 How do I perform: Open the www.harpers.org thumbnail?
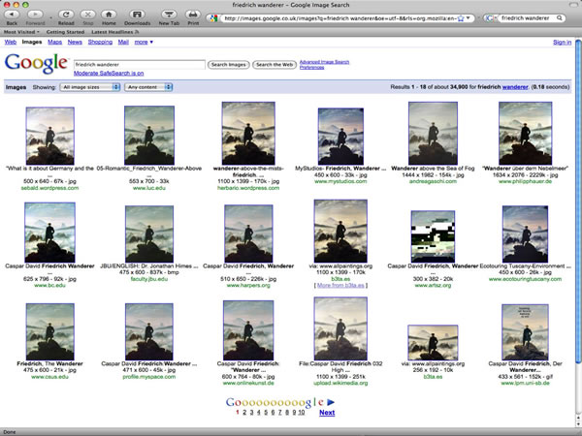tap(248, 234)
